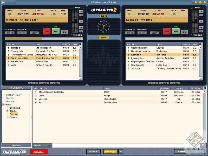Add directory to right playlist with +DIR
Viewport: 208px width, 156px height.
pyautogui.click(x=164, y=83)
